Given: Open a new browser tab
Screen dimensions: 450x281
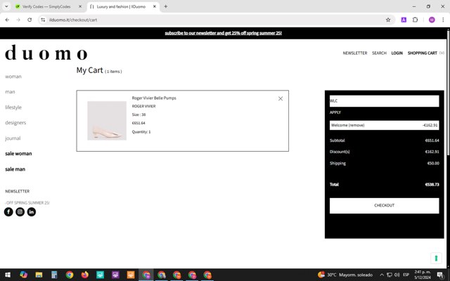Looking at the screenshot, I should (166, 6).
